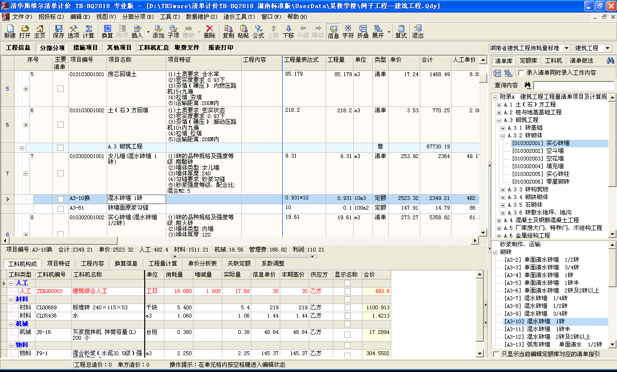617x372 pixels.
Task: Enable 录入清单同时录入工作内容 checkbox
Action: (x=521, y=73)
